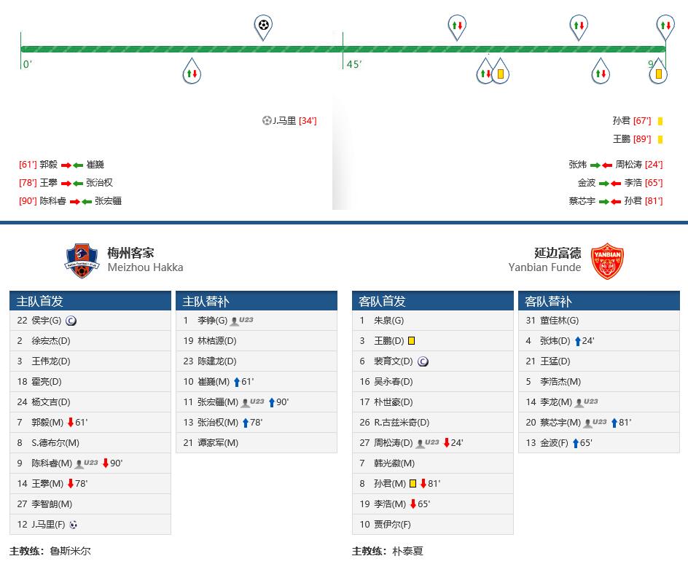Click head coach name 鲁斯米尔
This screenshot has height=564, width=688.
71,551
